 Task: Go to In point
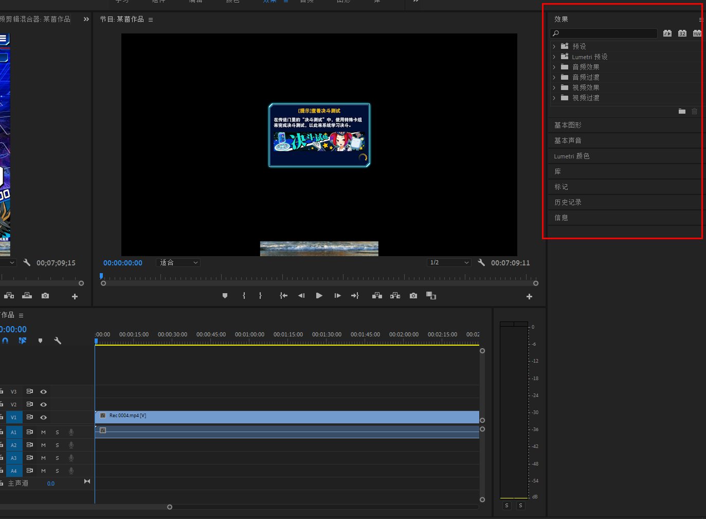(x=283, y=296)
